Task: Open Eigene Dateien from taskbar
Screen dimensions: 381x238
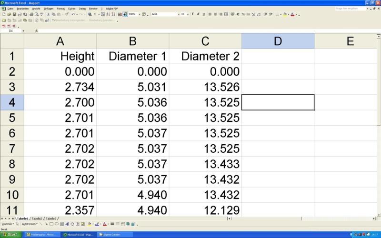Action: coord(115,235)
